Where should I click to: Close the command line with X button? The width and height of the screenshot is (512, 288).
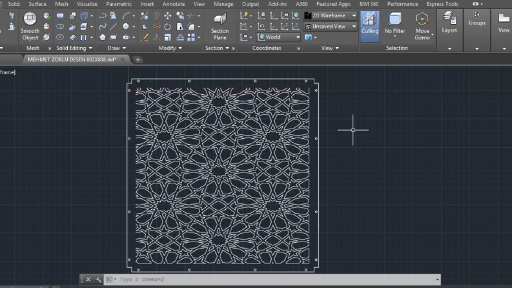(88, 280)
